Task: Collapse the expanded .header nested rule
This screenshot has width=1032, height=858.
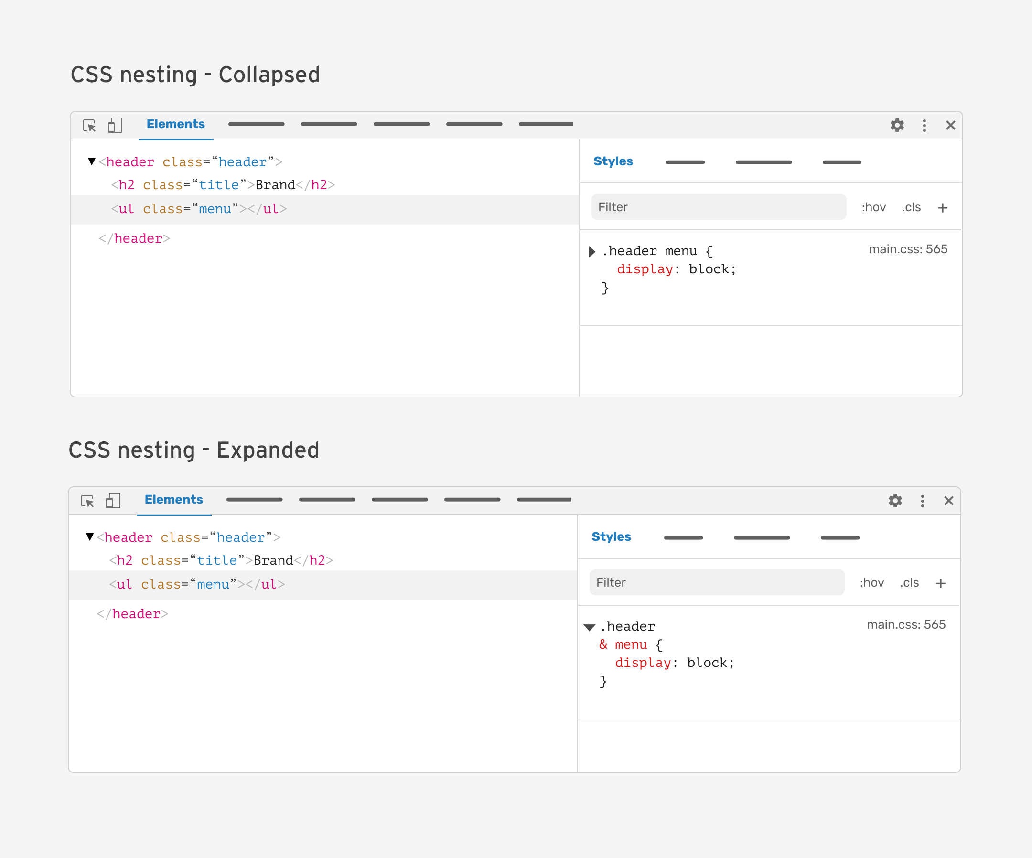Action: click(x=589, y=628)
